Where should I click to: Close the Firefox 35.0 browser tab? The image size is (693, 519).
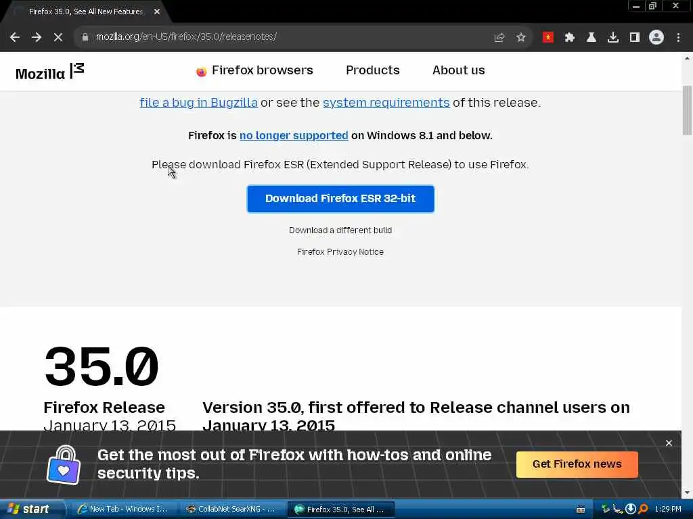[157, 12]
